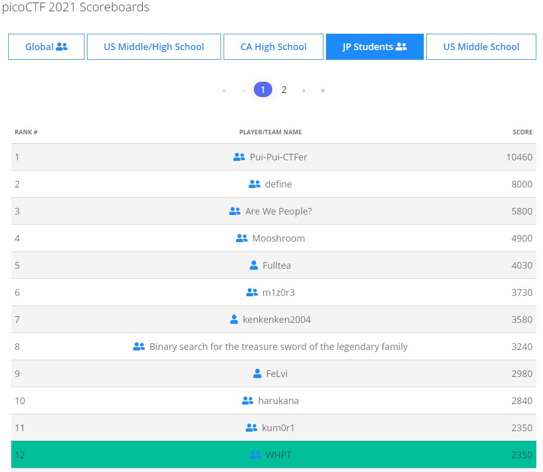Click score 2840 for harukana
Screen dimensions: 543x472
pos(522,401)
